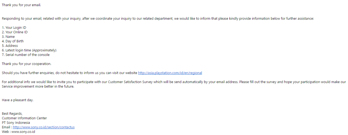Click "7. Serial number of the console" line
Screen dimensions: 348x135
tap(26, 55)
